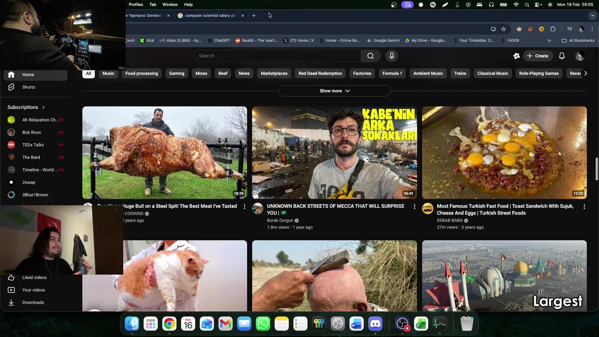Open the Profiles menu
Screen dimensions: 599x337
[x=136, y=5]
